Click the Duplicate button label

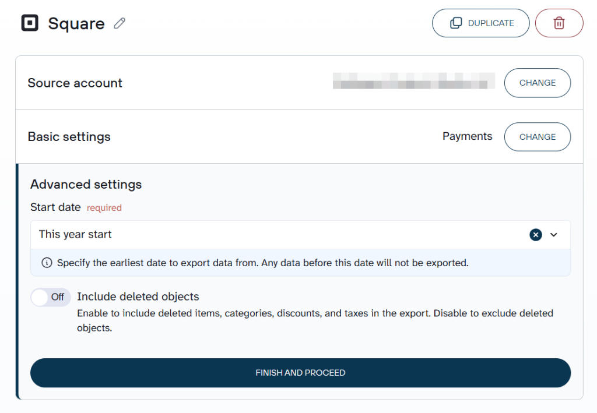coord(491,23)
